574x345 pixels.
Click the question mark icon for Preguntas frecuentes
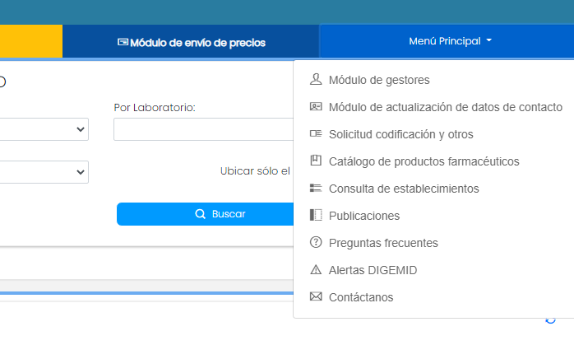316,242
